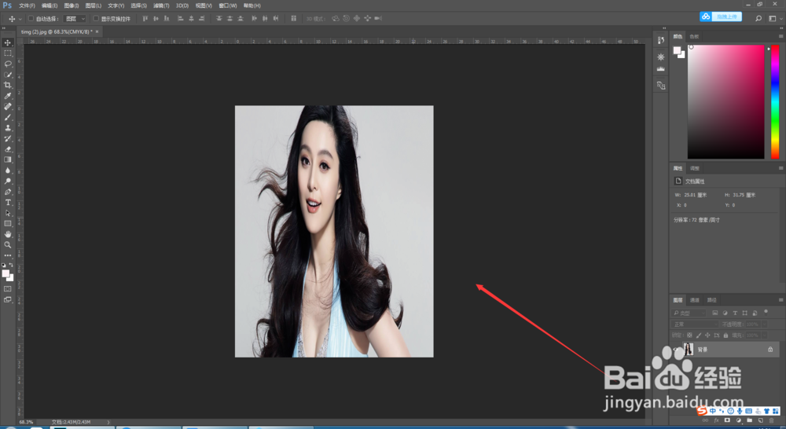Select the History Brush tool
Screen dimensions: 786x429
point(8,138)
